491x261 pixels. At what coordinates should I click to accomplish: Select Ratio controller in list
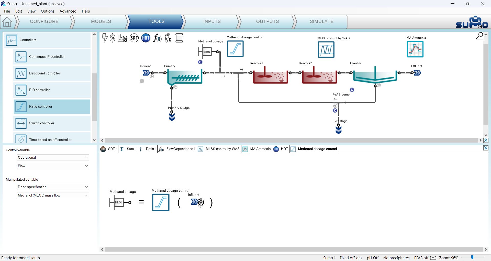click(x=52, y=107)
